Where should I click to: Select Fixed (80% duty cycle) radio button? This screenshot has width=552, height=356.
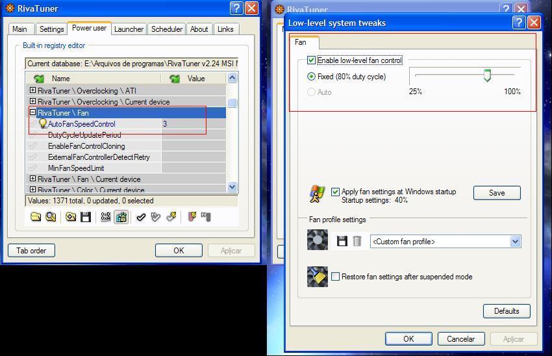[x=311, y=77]
